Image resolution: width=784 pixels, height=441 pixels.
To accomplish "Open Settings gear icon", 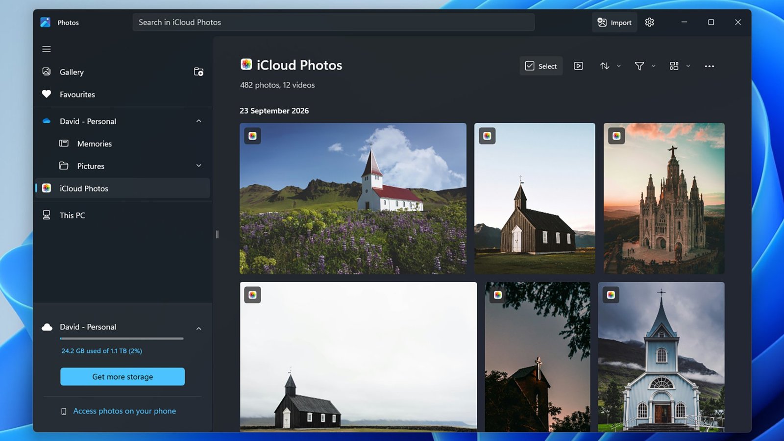I will tap(650, 22).
